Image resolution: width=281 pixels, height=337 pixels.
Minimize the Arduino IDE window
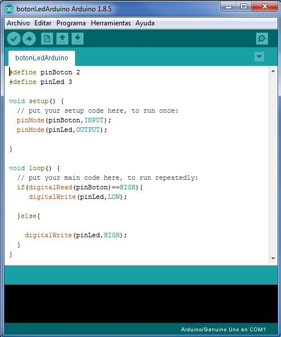tap(229, 7)
